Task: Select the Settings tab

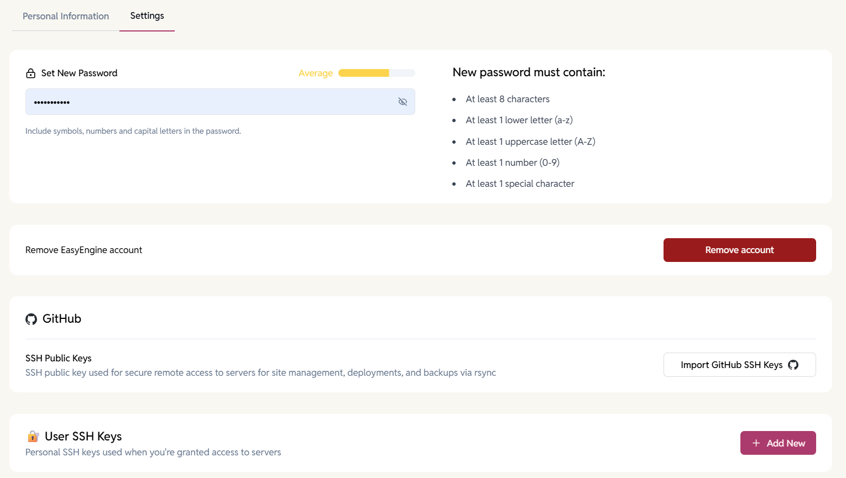Action: pyautogui.click(x=147, y=15)
